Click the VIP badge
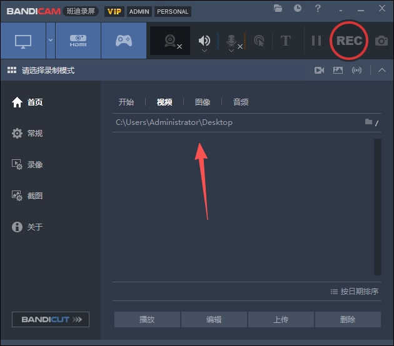The height and width of the screenshot is (346, 394). [114, 11]
